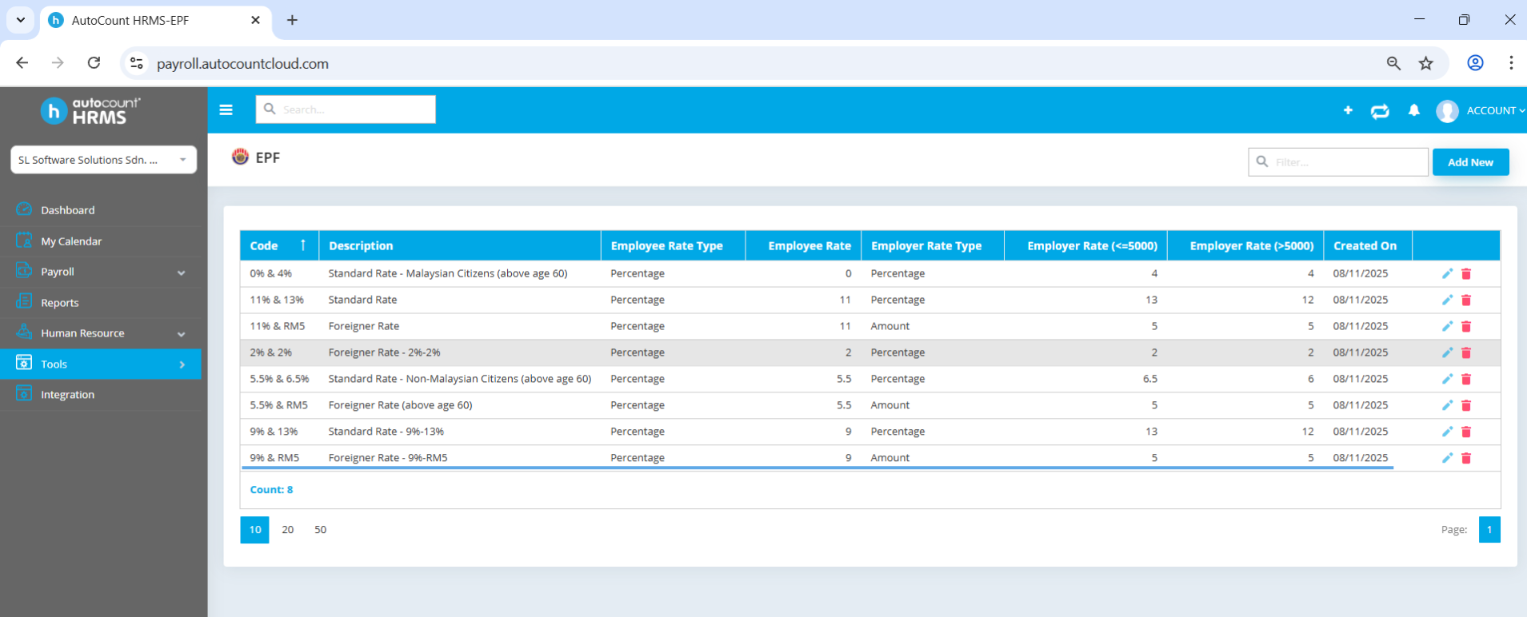Delete the 11% & 13% Standard Rate row

tap(1466, 300)
